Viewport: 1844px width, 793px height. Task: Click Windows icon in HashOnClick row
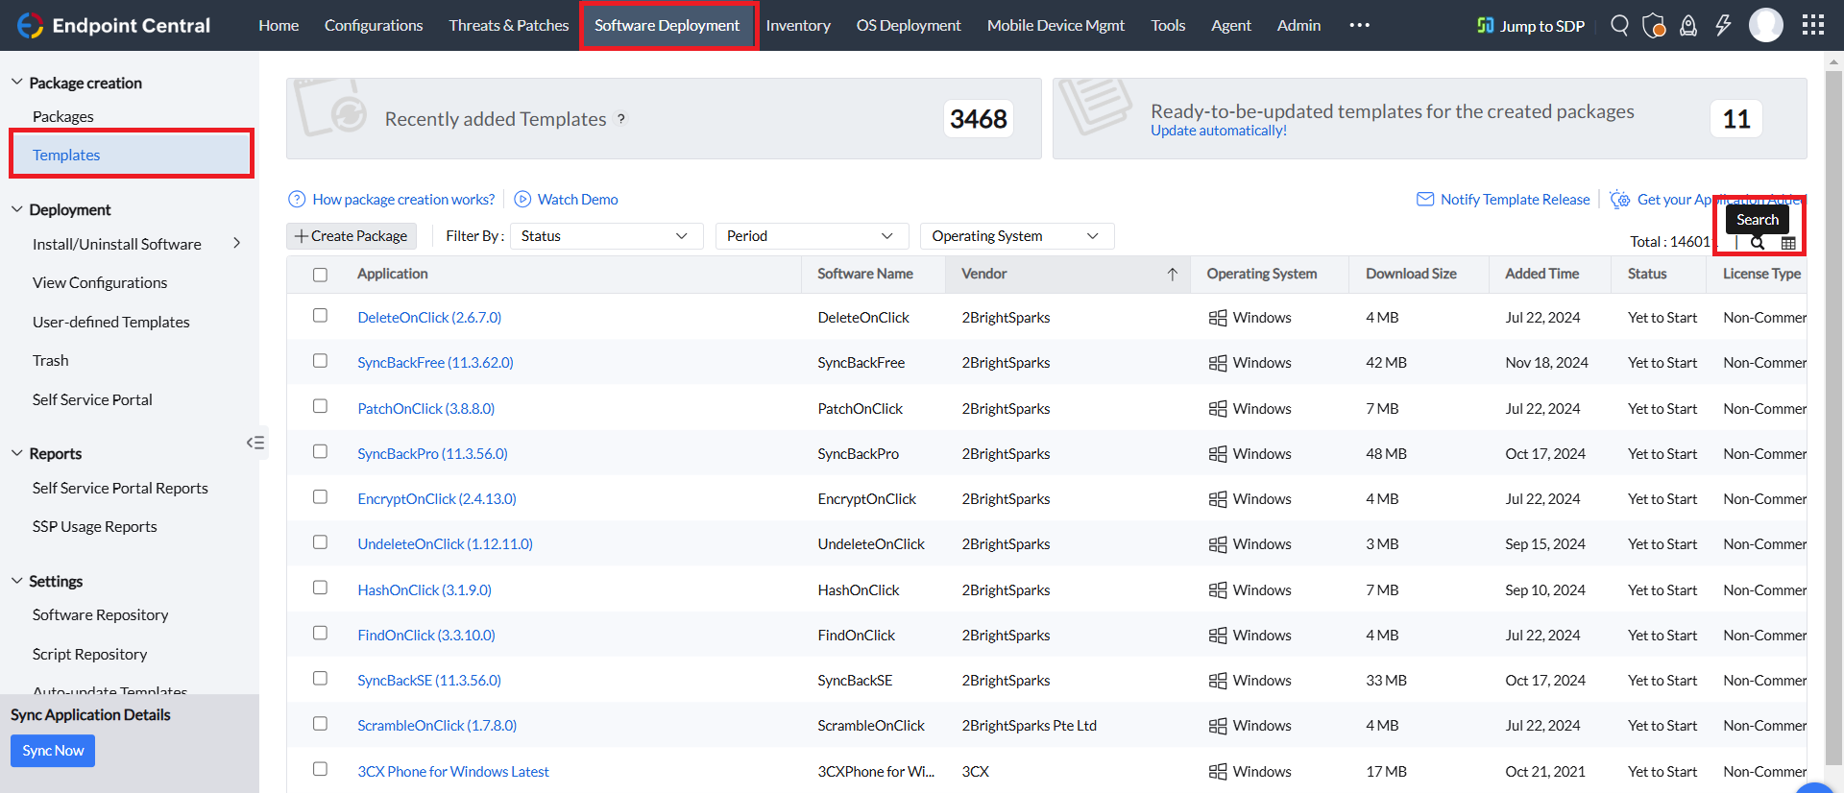pos(1218,590)
